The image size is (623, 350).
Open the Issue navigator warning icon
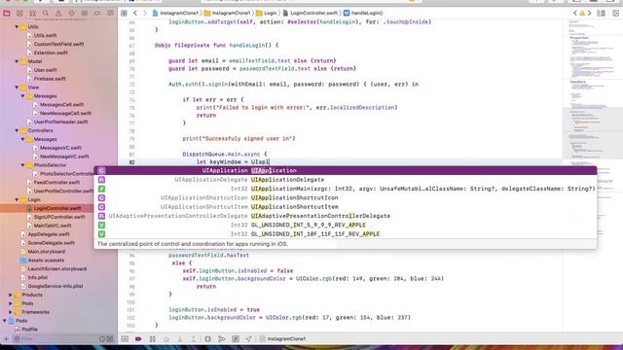pyautogui.click(x=58, y=13)
